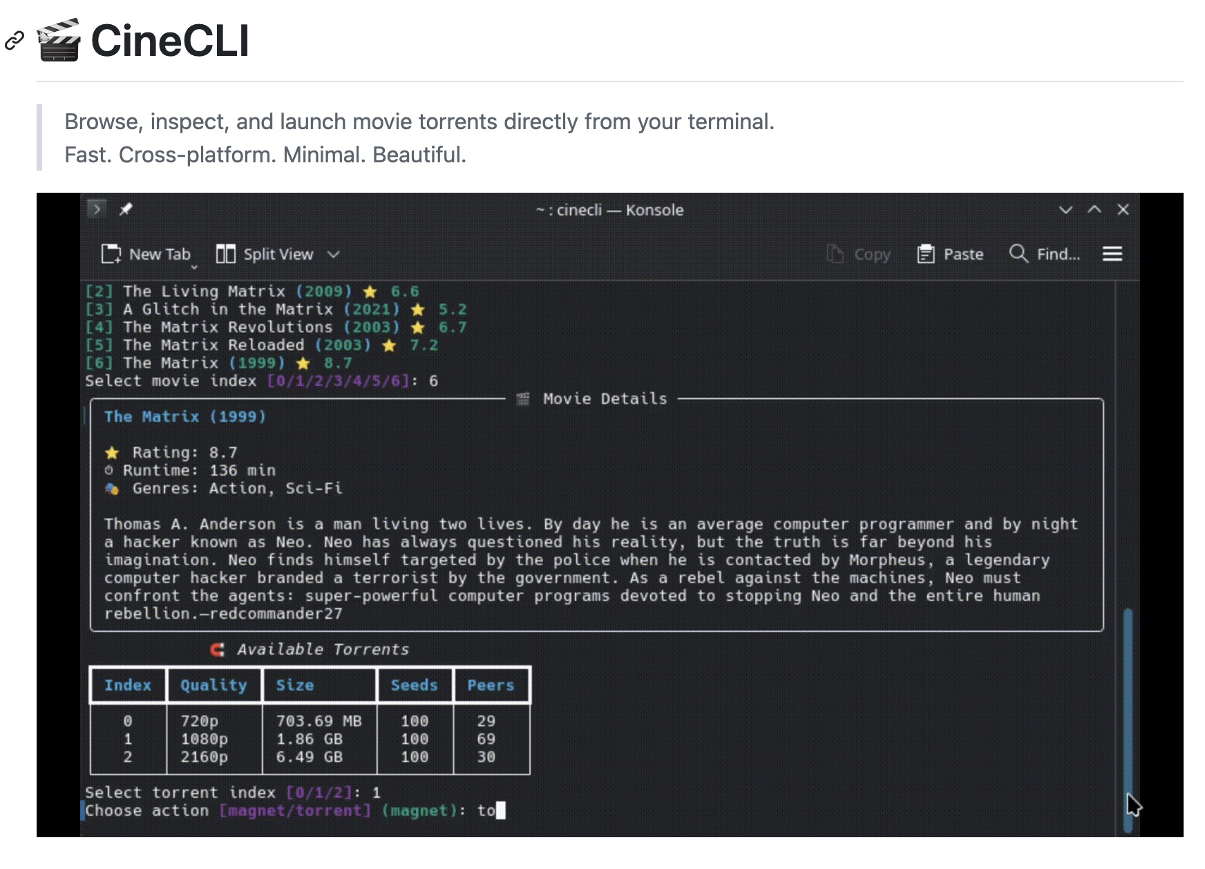Click the Paste toolbar button
The image size is (1205, 869).
click(x=950, y=254)
